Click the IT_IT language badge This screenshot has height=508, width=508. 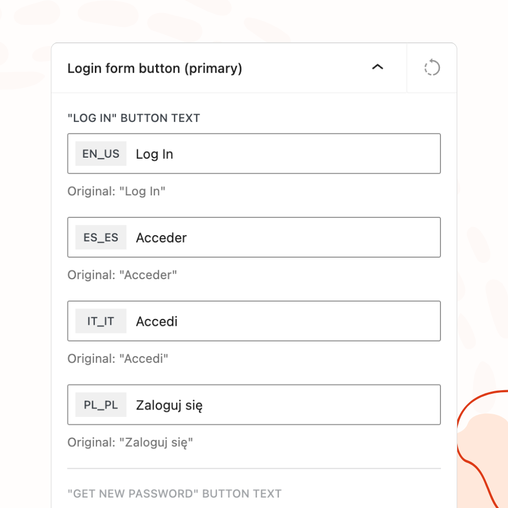pos(101,321)
